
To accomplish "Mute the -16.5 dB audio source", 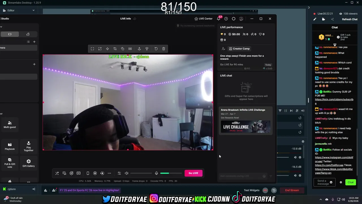I will pos(295,175).
